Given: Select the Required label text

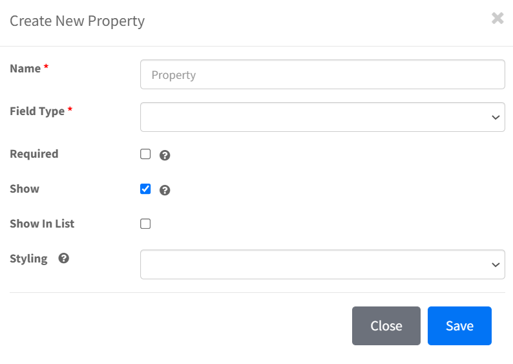Looking at the screenshot, I should point(34,154).
